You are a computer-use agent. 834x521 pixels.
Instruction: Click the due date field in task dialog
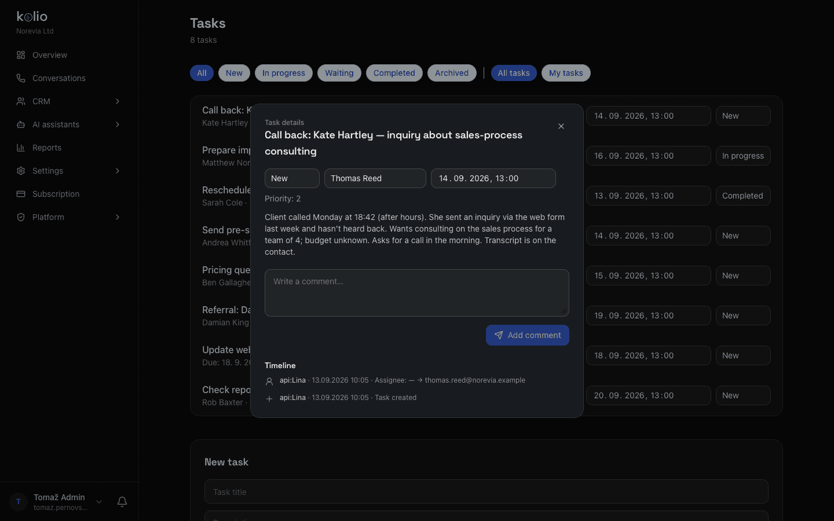point(493,178)
